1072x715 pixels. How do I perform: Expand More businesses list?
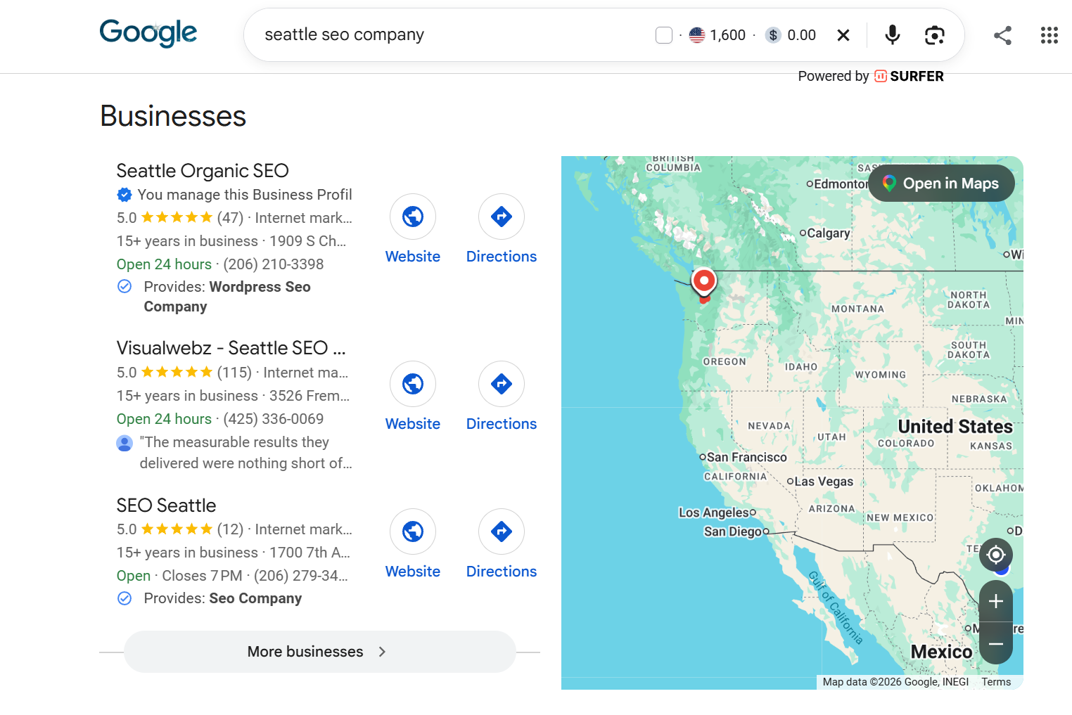click(319, 652)
